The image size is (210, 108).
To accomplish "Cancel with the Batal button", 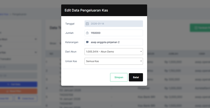I will 136,77.
